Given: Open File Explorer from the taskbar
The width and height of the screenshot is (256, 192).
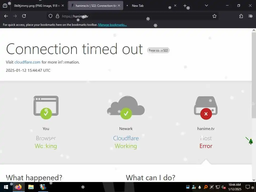Looking at the screenshot, I should pos(31,187).
